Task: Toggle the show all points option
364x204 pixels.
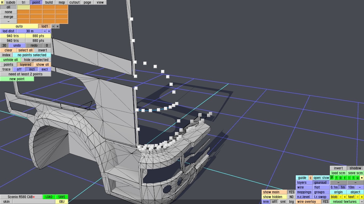Action: [43, 65]
